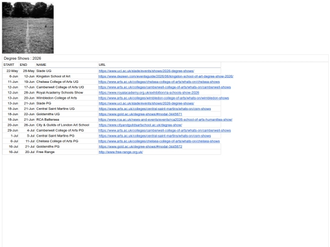
Task: Select the 'Camberwell College of Arts UG' cell
Action: pyautogui.click(x=67, y=87)
